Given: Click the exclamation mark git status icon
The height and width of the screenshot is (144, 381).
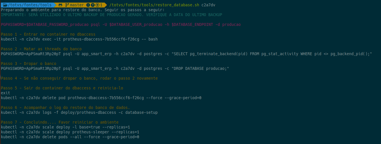Looking at the screenshot, I should tap(88, 5).
